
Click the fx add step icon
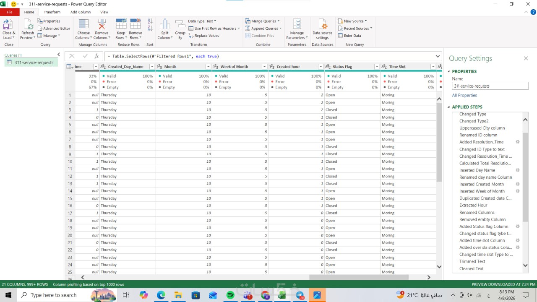coord(96,56)
